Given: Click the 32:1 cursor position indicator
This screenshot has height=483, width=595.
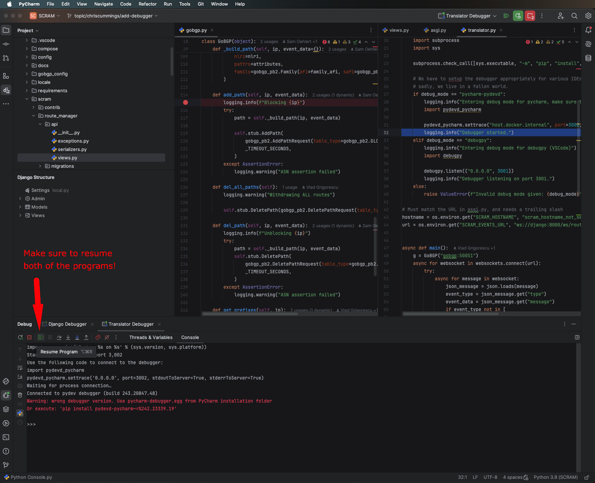Looking at the screenshot, I should 462,477.
